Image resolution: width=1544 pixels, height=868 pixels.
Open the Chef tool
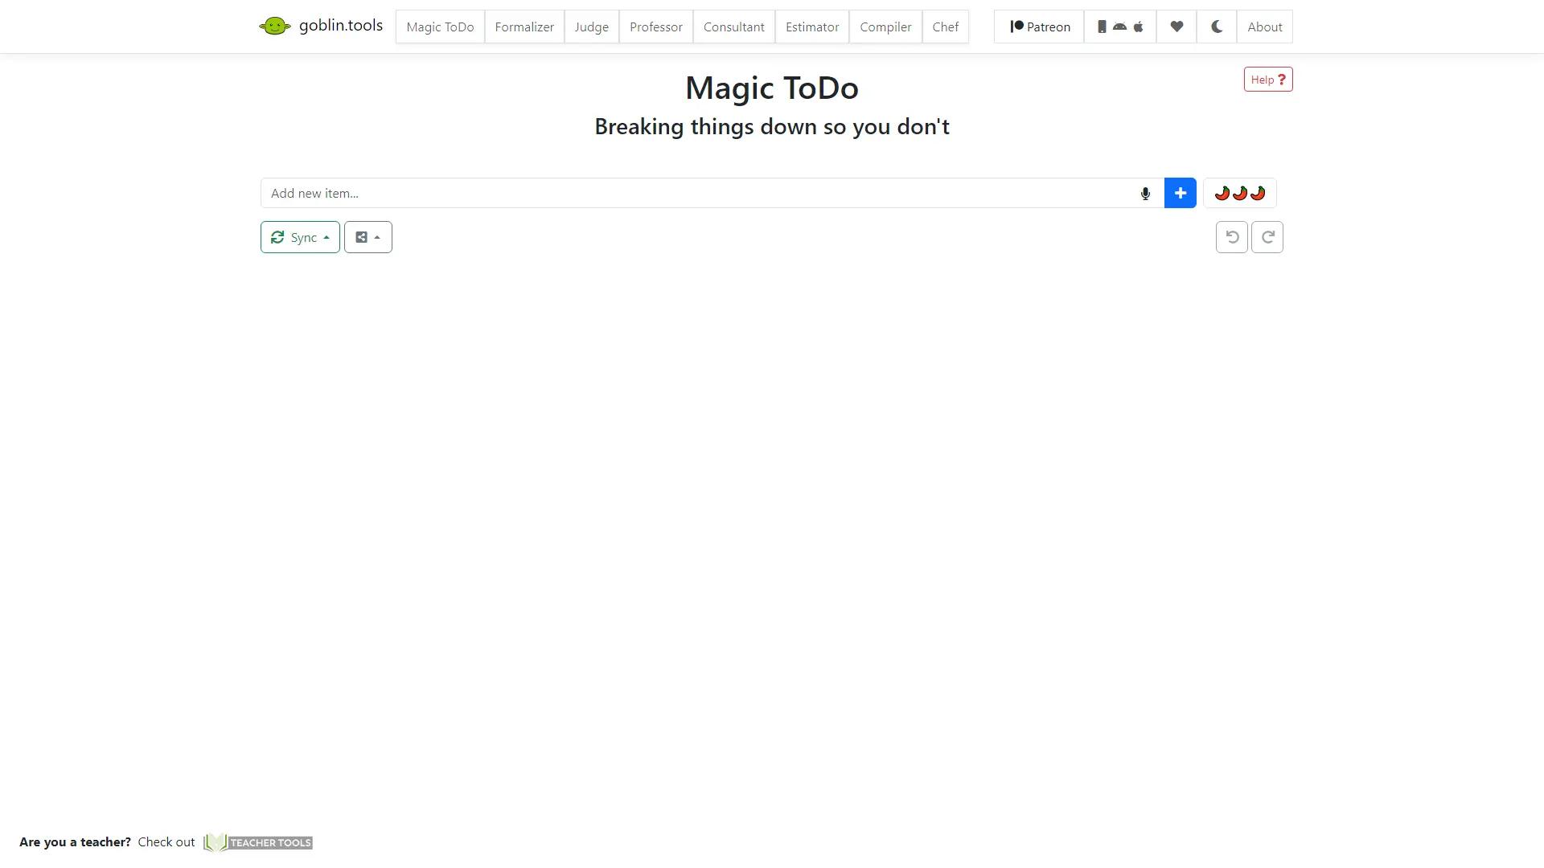pos(945,26)
